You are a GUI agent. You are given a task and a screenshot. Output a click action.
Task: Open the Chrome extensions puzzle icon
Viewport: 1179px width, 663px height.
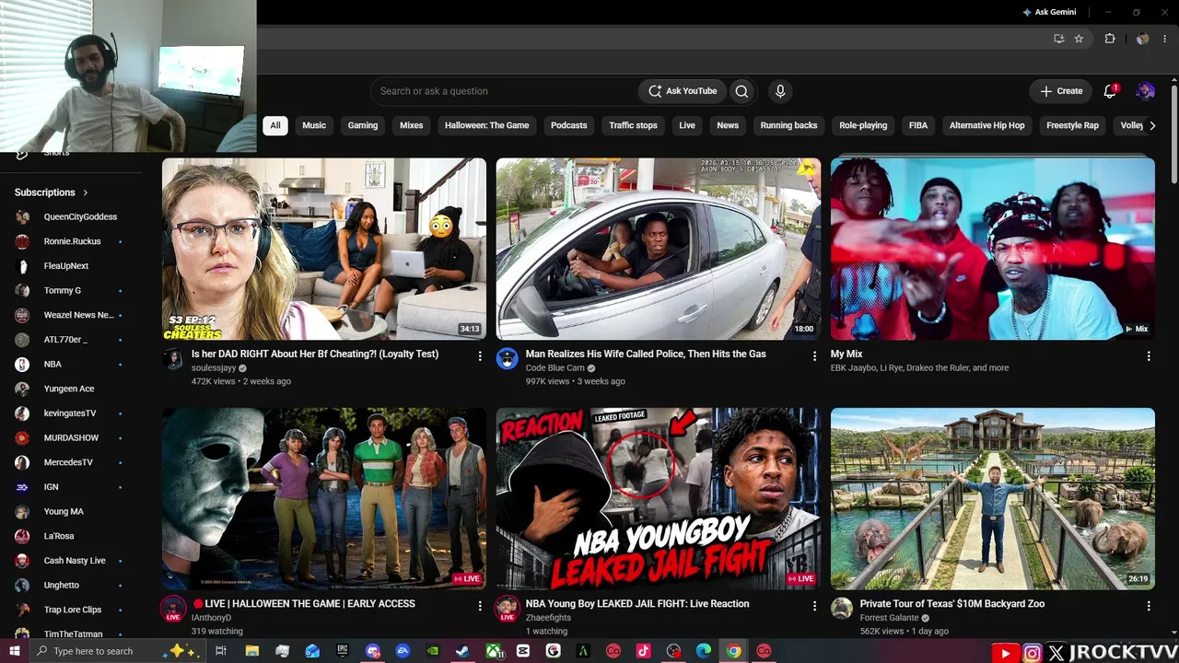(x=1110, y=39)
